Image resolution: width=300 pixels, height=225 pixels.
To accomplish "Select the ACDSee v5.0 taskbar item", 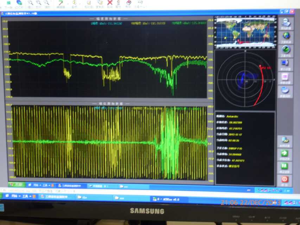I will [x=167, y=199].
